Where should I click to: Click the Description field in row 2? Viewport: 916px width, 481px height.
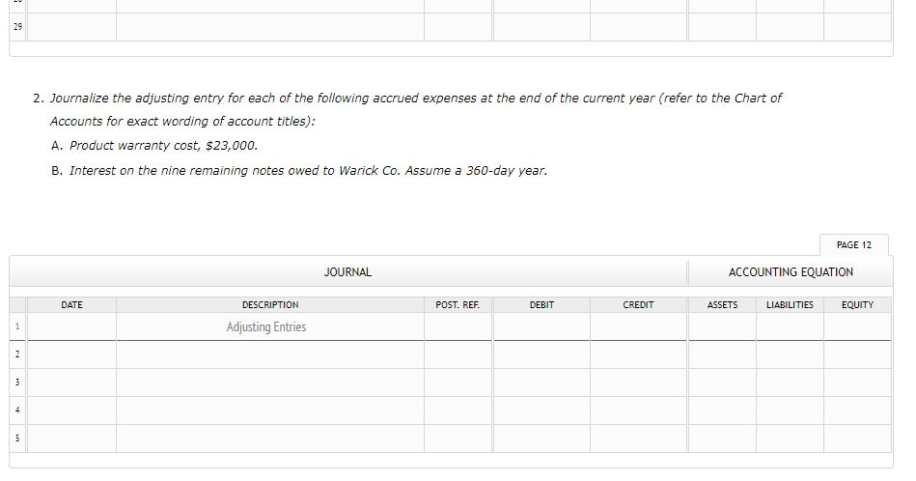269,355
